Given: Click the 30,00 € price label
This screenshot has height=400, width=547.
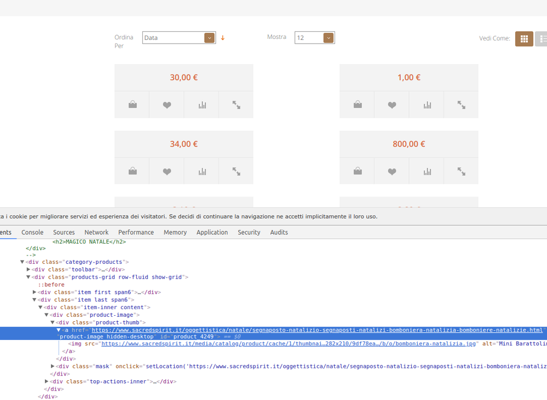Looking at the screenshot, I should pos(183,78).
